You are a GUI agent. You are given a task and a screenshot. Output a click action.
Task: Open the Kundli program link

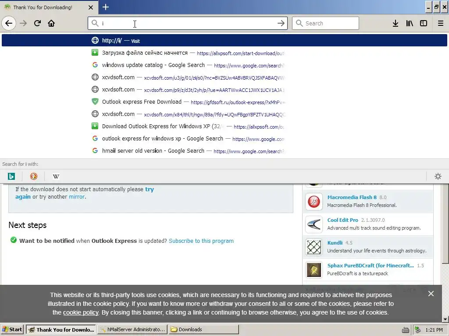pyautogui.click(x=335, y=243)
